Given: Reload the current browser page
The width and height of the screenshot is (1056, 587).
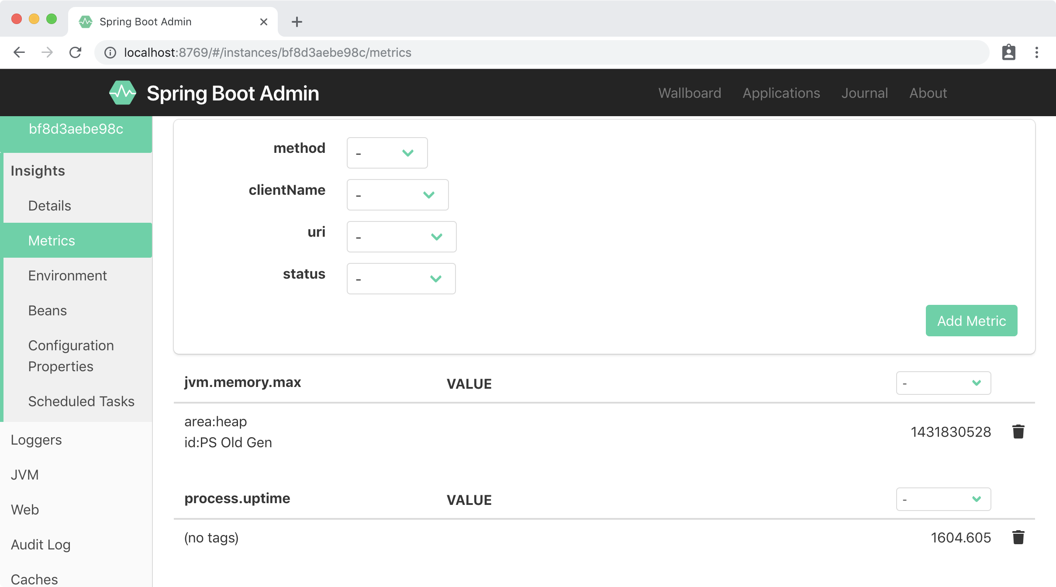Looking at the screenshot, I should [x=76, y=52].
